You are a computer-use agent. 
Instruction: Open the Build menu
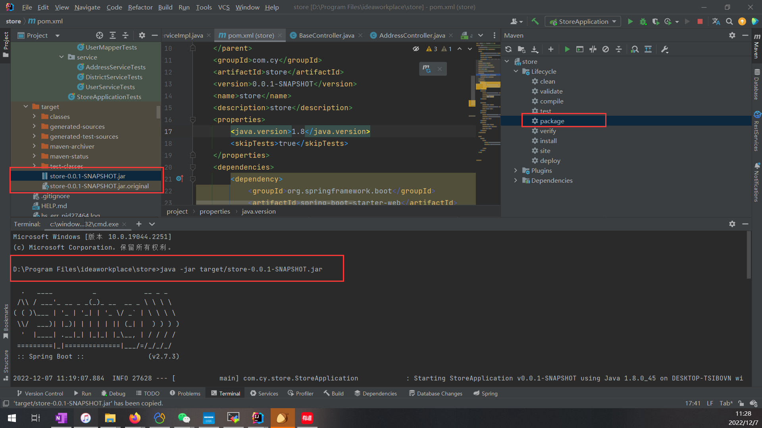[x=165, y=7]
